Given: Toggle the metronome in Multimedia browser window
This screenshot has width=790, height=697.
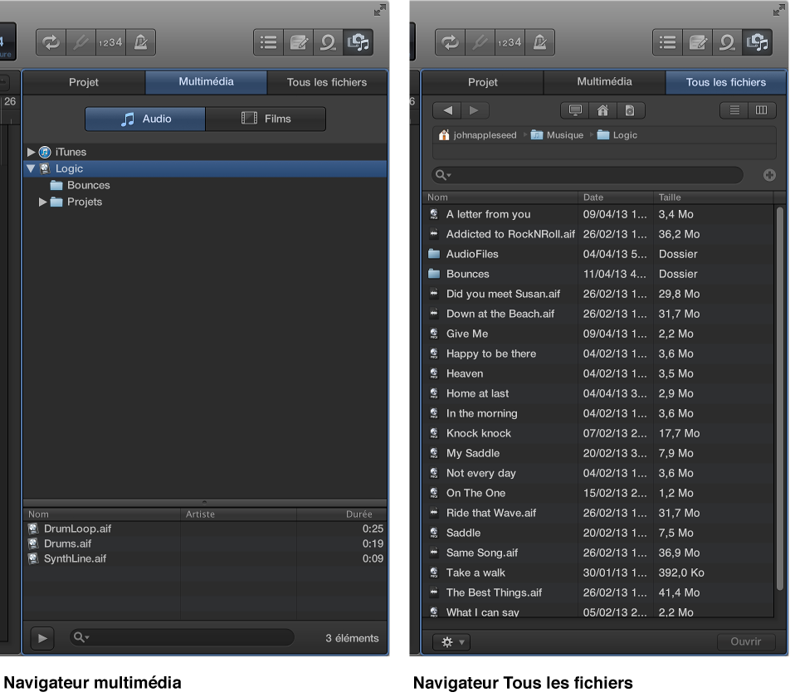Looking at the screenshot, I should [x=140, y=43].
